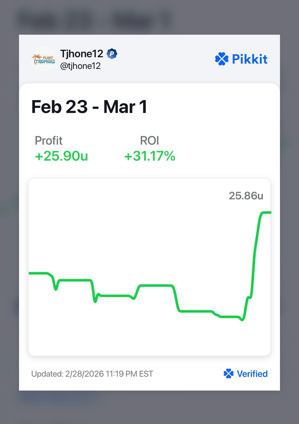Image resolution: width=299 pixels, height=424 pixels.
Task: Click the +25.90u profit value
Action: click(62, 156)
